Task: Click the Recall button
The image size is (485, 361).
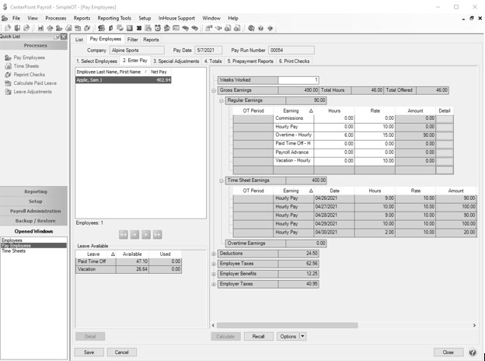Action: click(x=258, y=337)
